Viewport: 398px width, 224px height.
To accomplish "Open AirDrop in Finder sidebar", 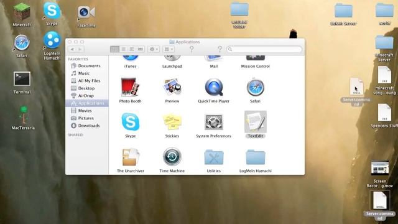I will 87,96.
